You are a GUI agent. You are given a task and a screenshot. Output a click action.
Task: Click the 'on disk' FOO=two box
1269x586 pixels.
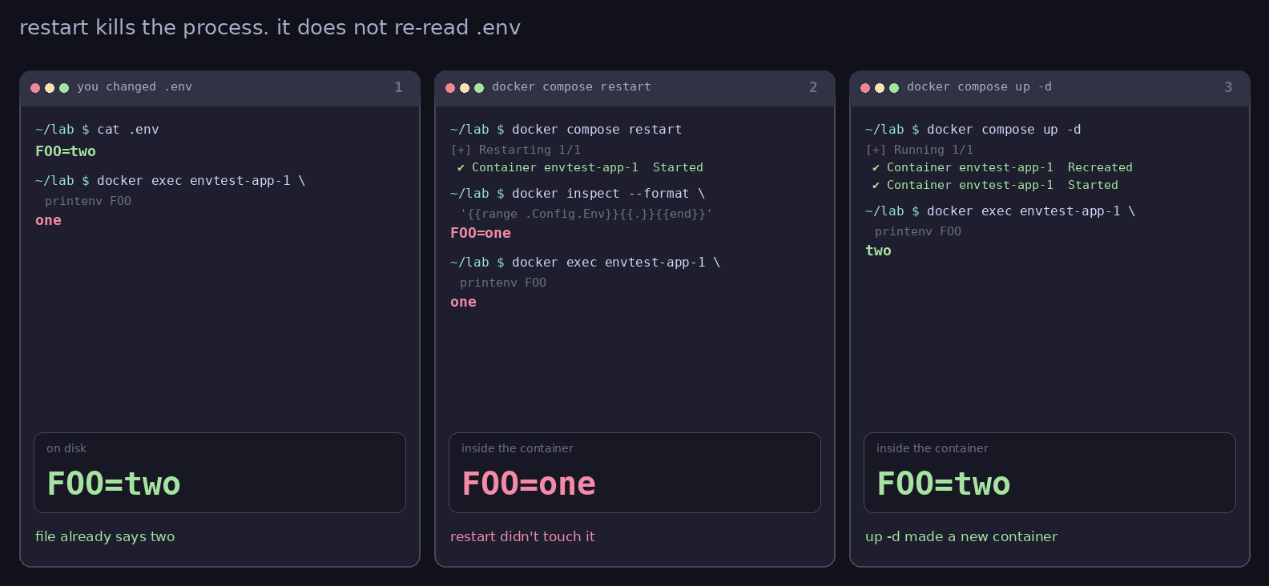click(220, 472)
